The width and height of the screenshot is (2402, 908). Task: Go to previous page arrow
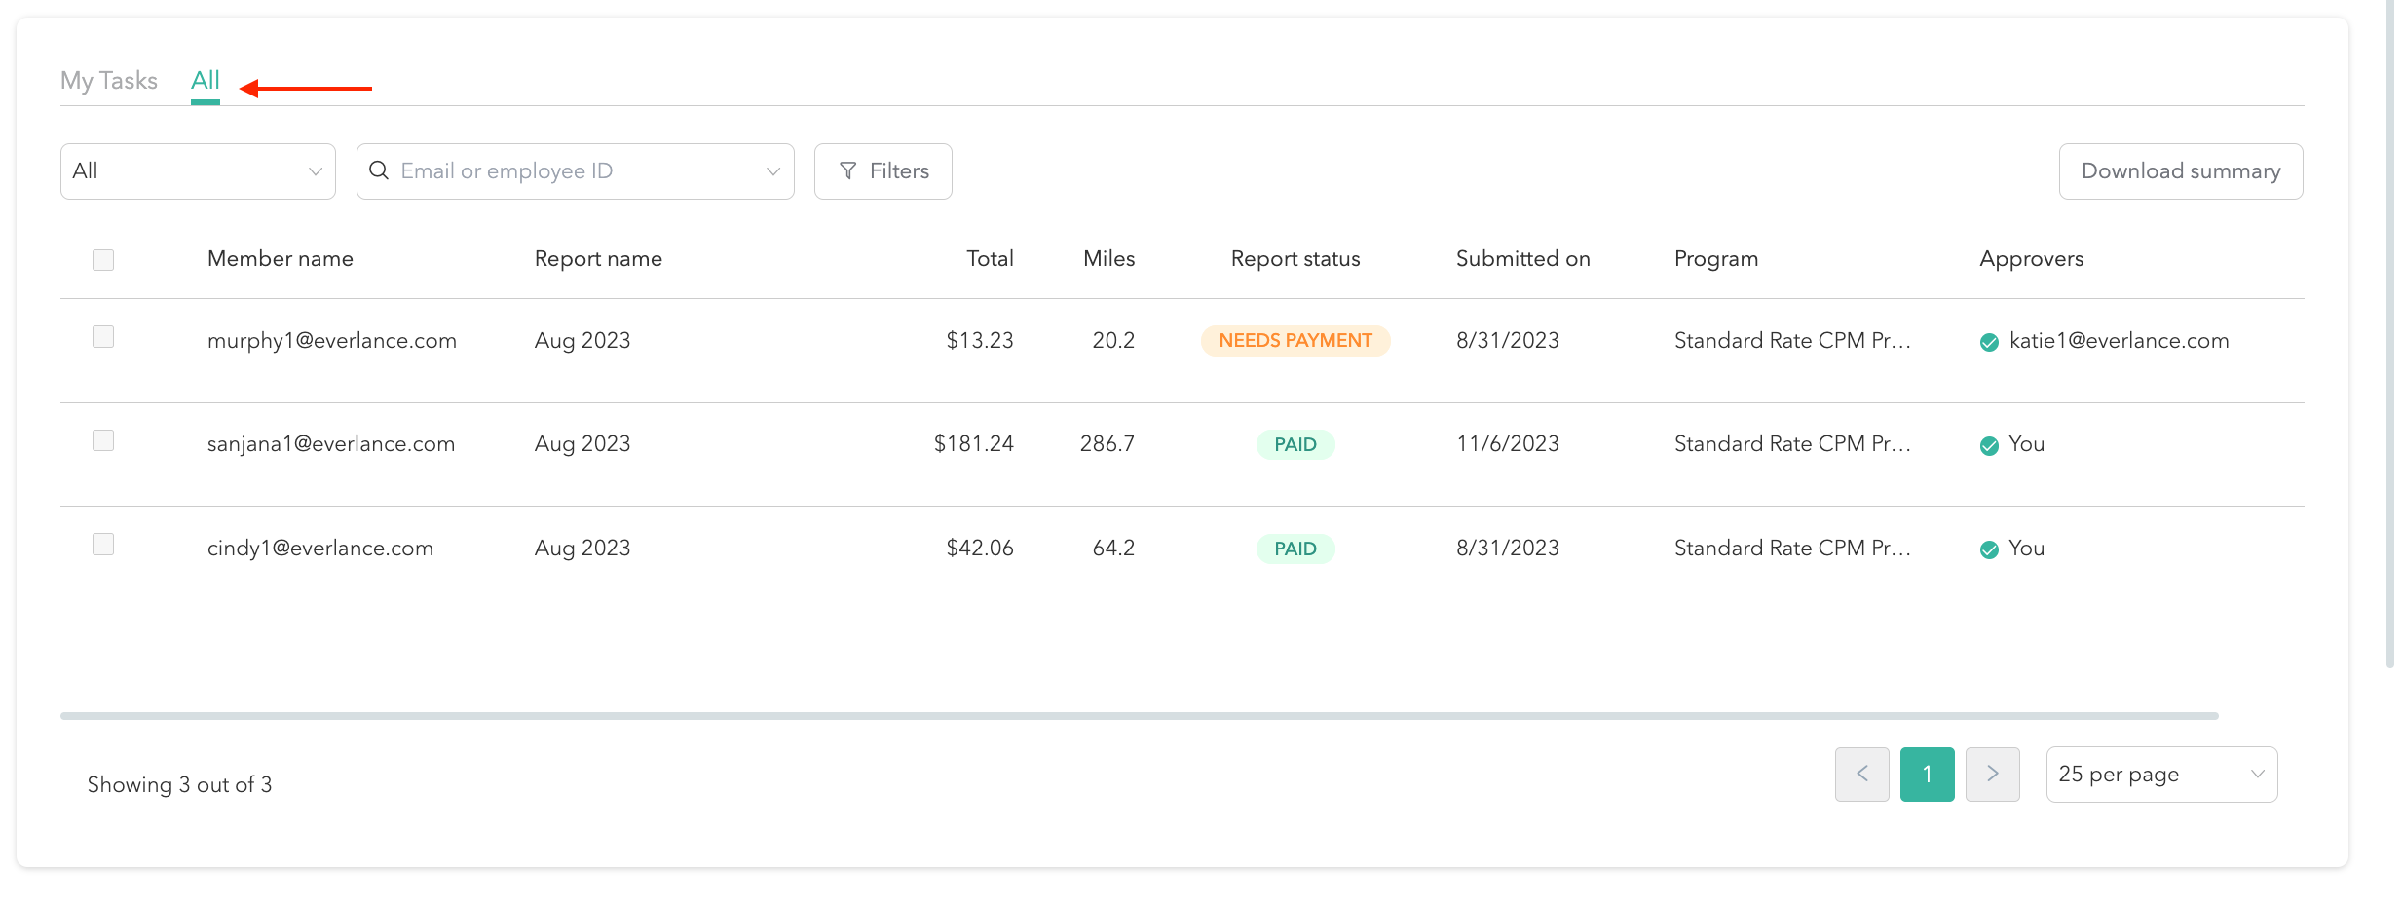[1861, 775]
